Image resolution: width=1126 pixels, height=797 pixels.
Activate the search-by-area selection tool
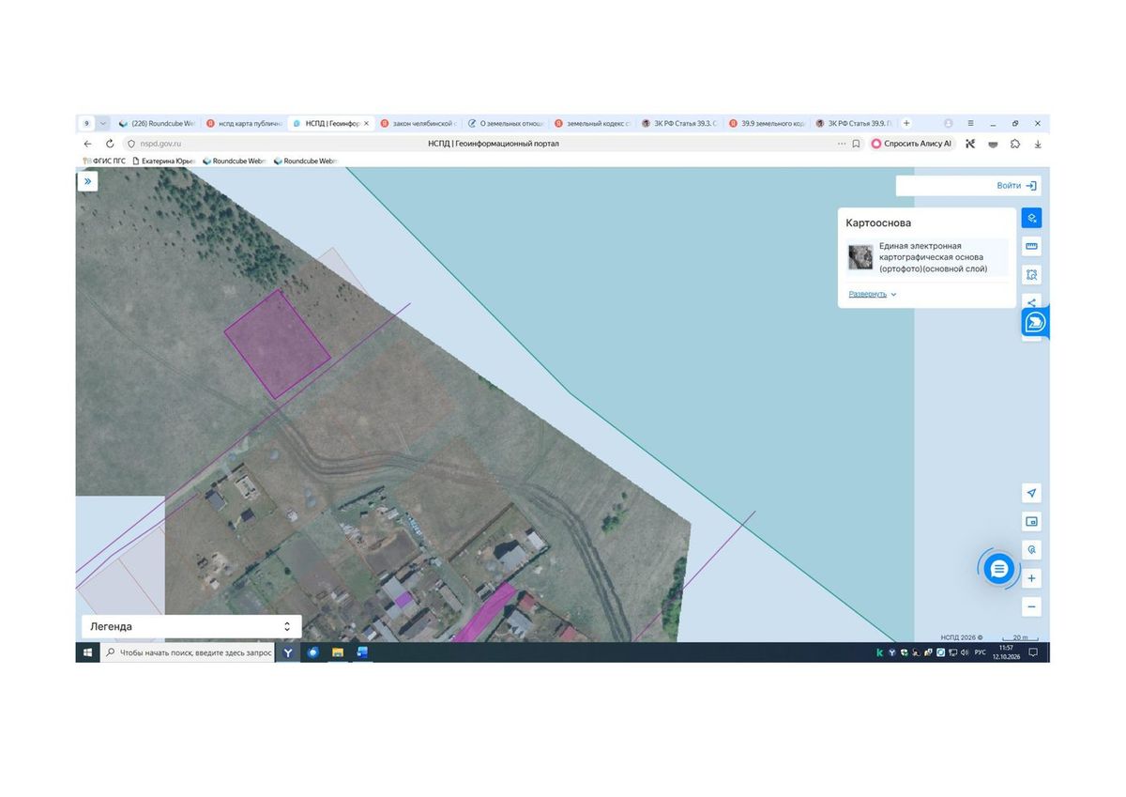1031,274
